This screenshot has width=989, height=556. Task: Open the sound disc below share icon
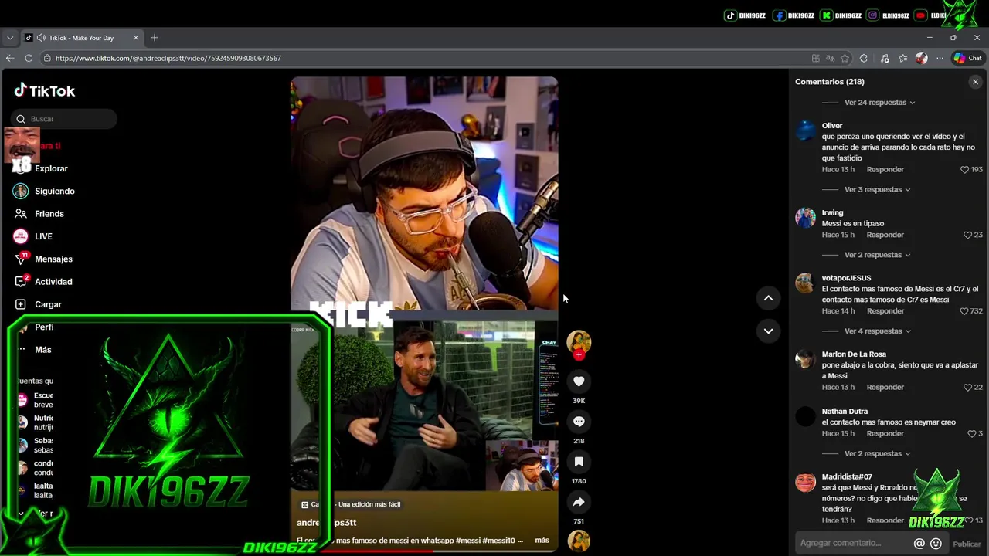[x=579, y=541]
